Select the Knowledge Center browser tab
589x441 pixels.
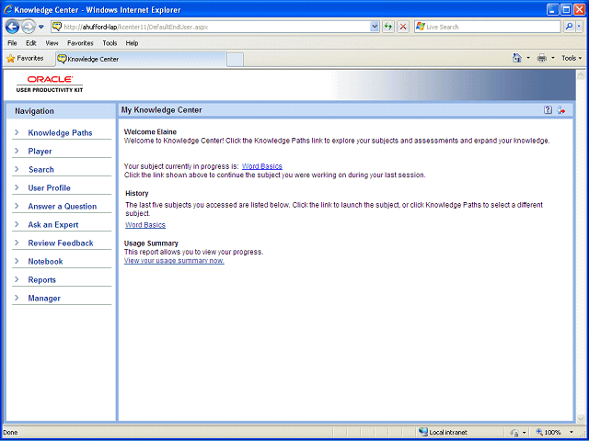141,59
